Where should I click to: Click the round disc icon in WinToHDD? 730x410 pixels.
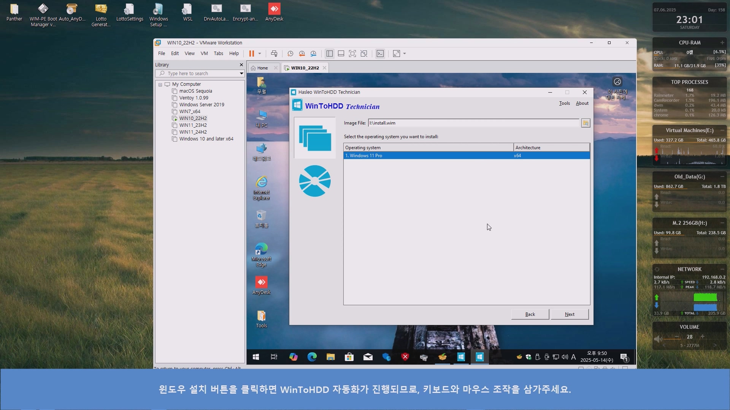(315, 181)
